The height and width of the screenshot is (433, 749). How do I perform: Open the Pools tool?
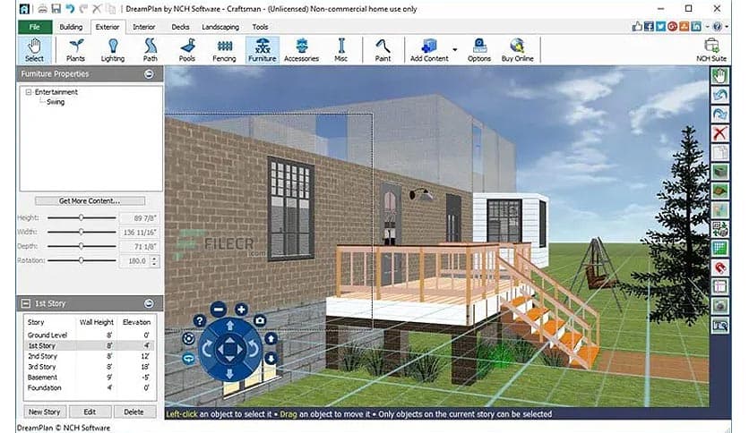coord(186,50)
